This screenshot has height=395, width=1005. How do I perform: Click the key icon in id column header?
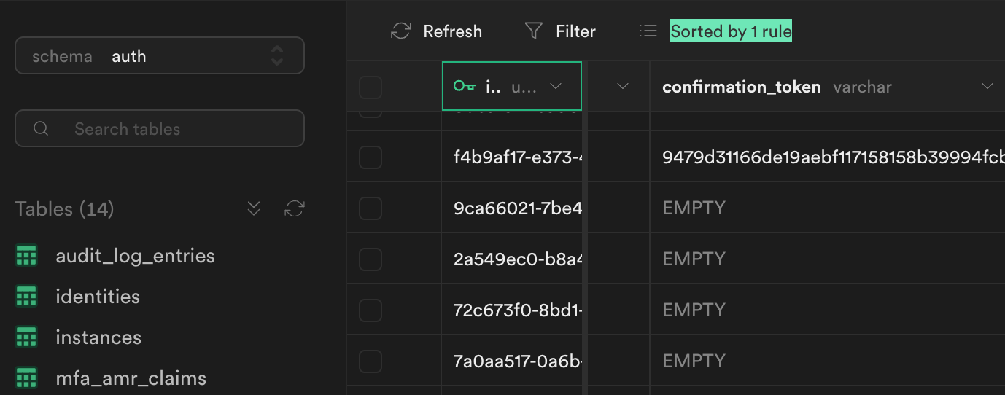464,86
